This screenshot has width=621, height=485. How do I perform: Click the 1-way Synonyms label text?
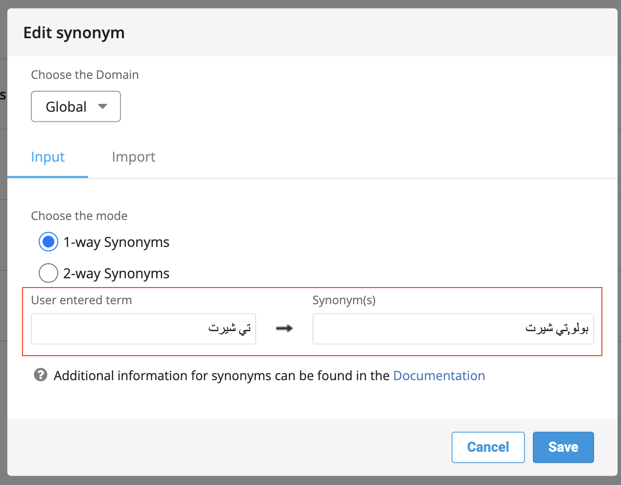pyautogui.click(x=116, y=242)
